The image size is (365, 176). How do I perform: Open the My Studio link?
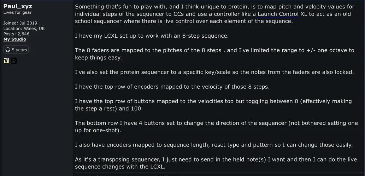pos(15,39)
